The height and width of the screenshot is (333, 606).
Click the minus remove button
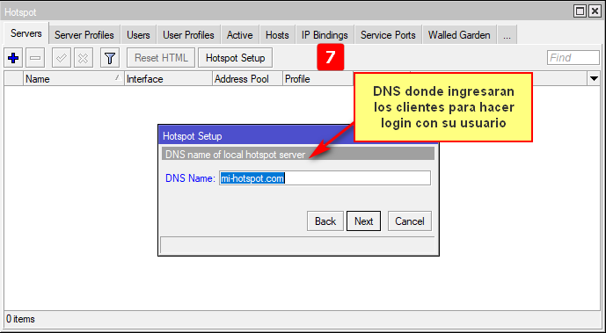click(35, 58)
